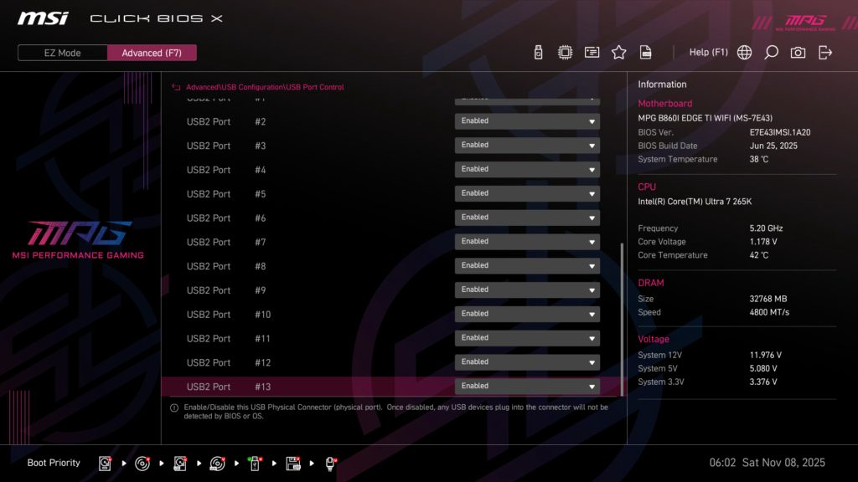Open Favorites via the star icon
The height and width of the screenshot is (482, 858).
(x=618, y=51)
